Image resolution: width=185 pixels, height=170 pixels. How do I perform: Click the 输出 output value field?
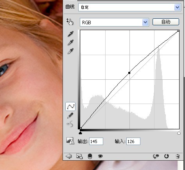click(96, 141)
